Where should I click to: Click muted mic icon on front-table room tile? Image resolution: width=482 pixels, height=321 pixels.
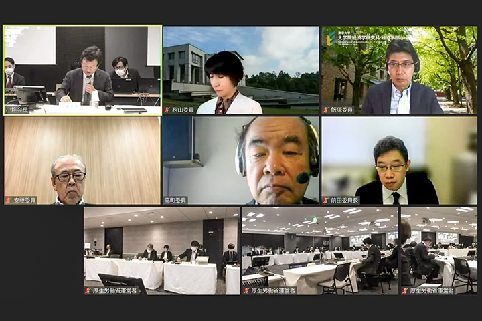point(88,290)
